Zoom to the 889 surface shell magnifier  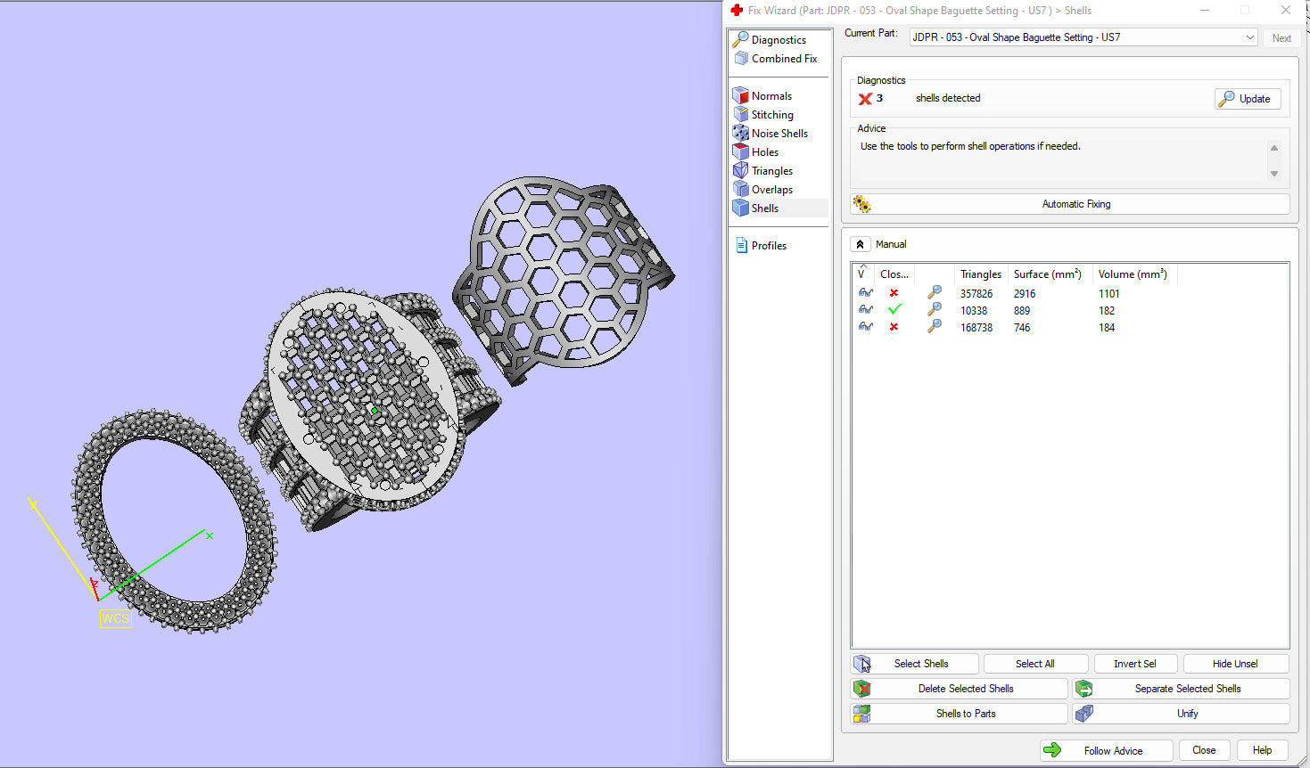point(935,310)
